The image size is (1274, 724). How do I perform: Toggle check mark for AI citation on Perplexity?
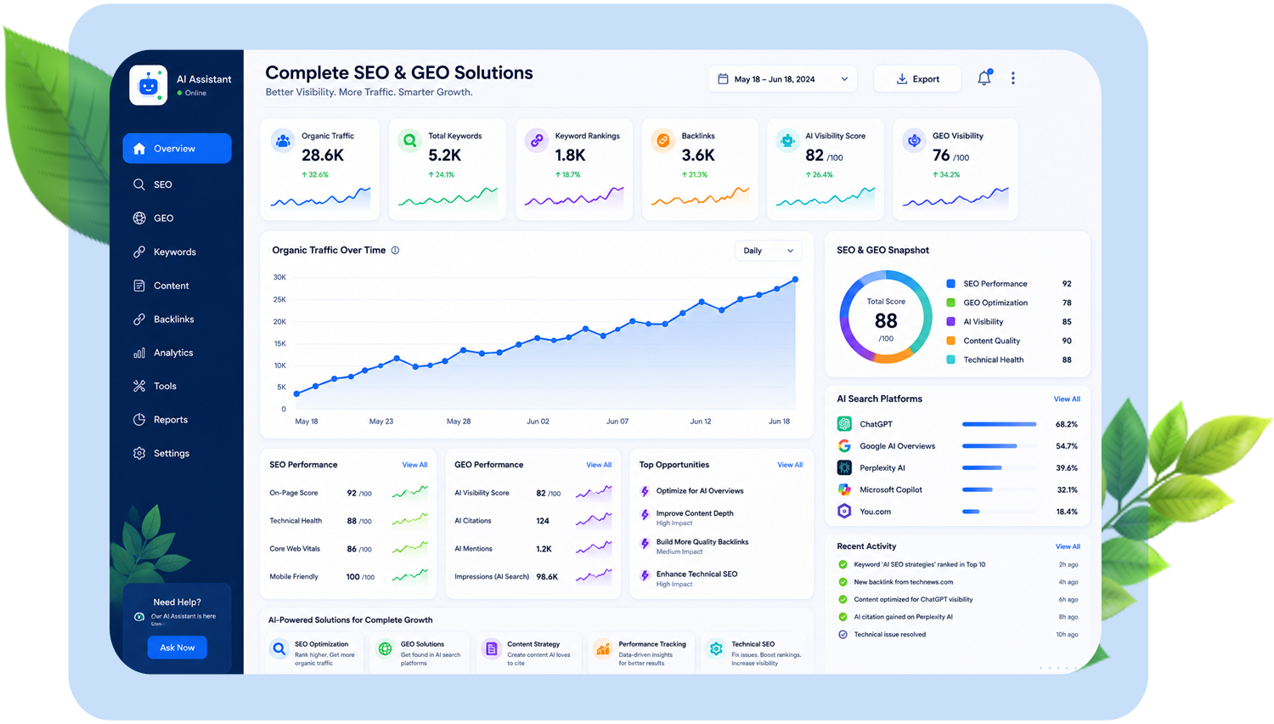pos(843,617)
